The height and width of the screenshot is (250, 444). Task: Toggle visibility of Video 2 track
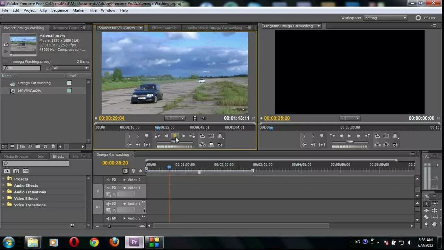108,180
